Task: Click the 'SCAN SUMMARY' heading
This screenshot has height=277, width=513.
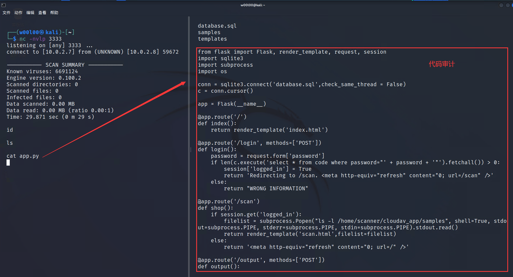Action: [65, 65]
